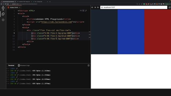Click the red-800 box in the preview
The height and width of the screenshot is (96, 171).
158,32
